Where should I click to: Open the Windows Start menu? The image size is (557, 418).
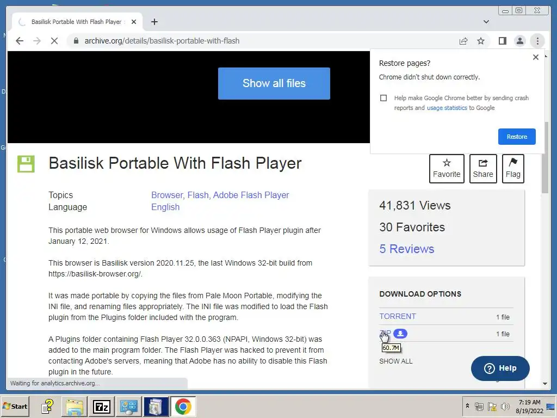[15, 406]
